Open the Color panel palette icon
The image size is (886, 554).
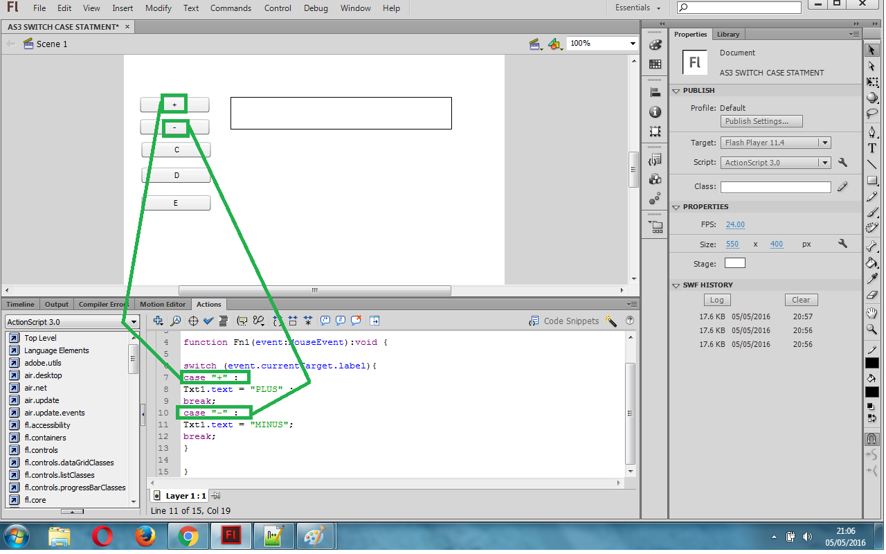(655, 44)
